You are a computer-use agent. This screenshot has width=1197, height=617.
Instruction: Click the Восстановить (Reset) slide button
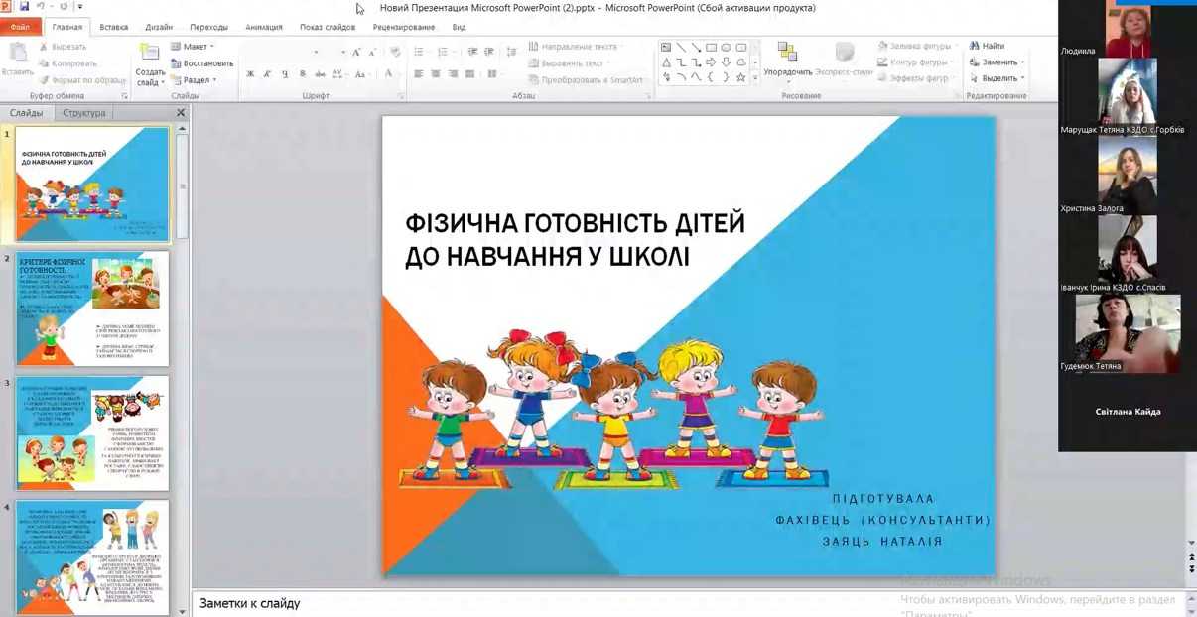(202, 63)
